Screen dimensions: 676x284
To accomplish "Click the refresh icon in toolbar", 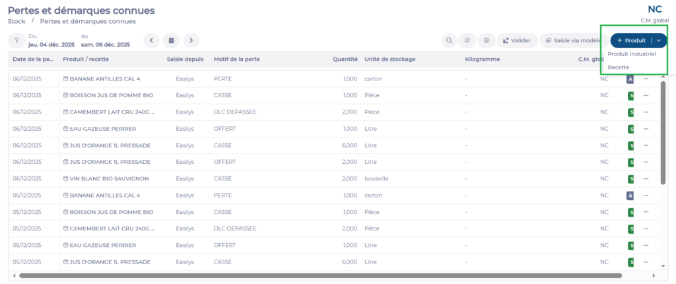I will pyautogui.click(x=467, y=40).
